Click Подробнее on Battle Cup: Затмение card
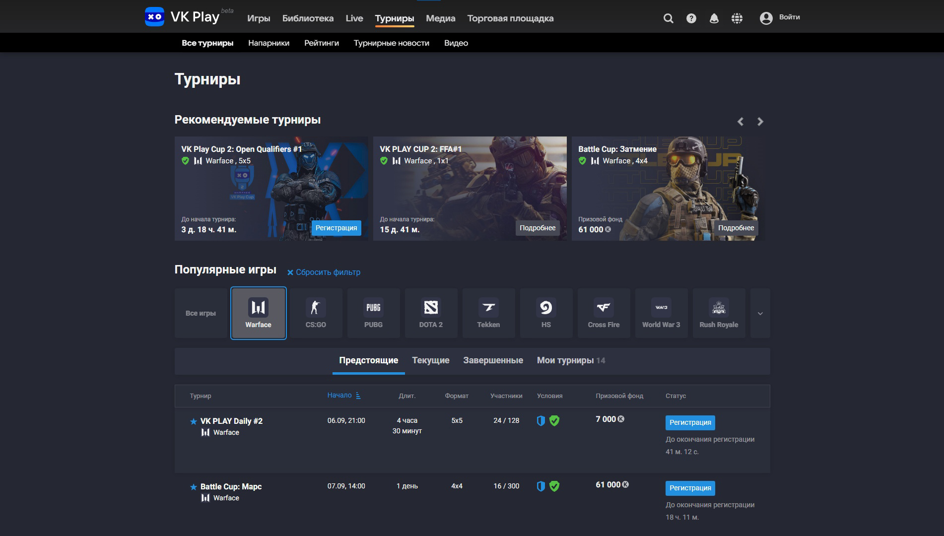Viewport: 944px width, 536px height. [736, 228]
